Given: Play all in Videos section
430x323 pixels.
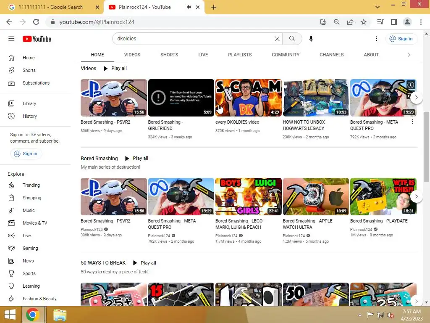Looking at the screenshot, I should (x=115, y=69).
